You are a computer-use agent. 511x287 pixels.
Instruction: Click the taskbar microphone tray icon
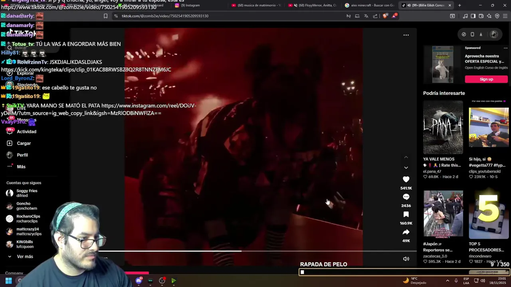tap(456, 281)
